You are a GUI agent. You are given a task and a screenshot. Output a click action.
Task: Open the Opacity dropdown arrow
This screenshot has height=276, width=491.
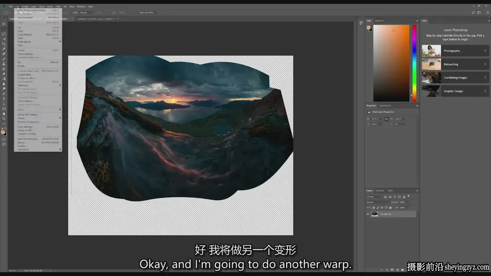click(x=407, y=202)
